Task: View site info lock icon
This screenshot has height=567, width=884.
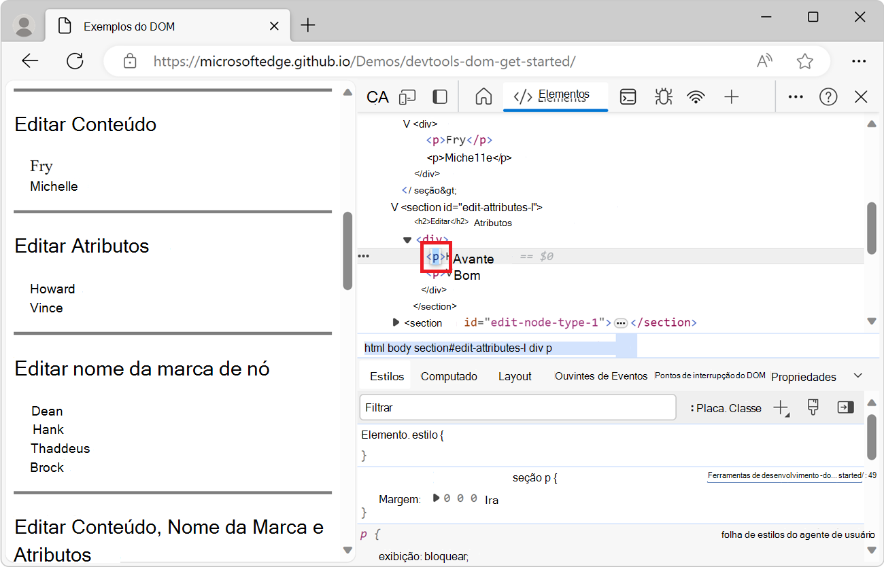Action: click(x=130, y=61)
